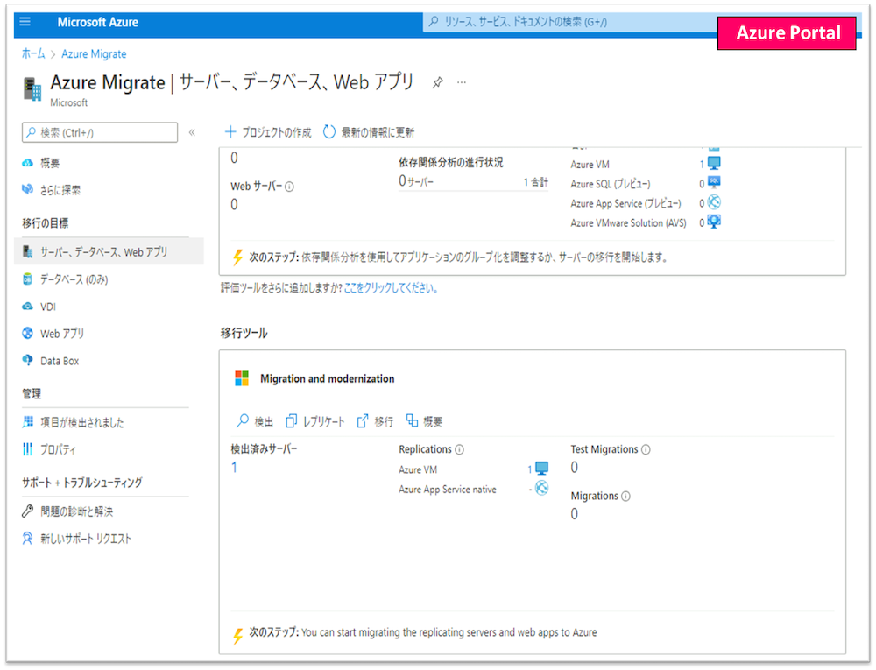Click the Azure SQL (プレビュー) icon
876x670 pixels.
(x=714, y=182)
